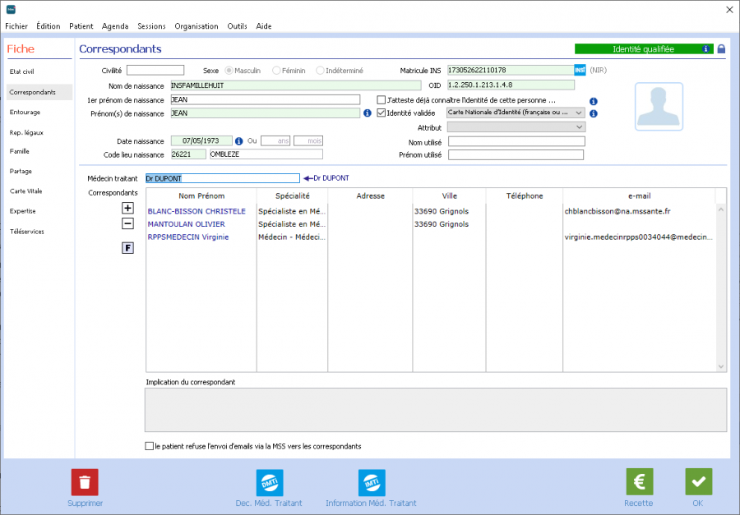Open Partage section
740x515 pixels.
point(21,171)
